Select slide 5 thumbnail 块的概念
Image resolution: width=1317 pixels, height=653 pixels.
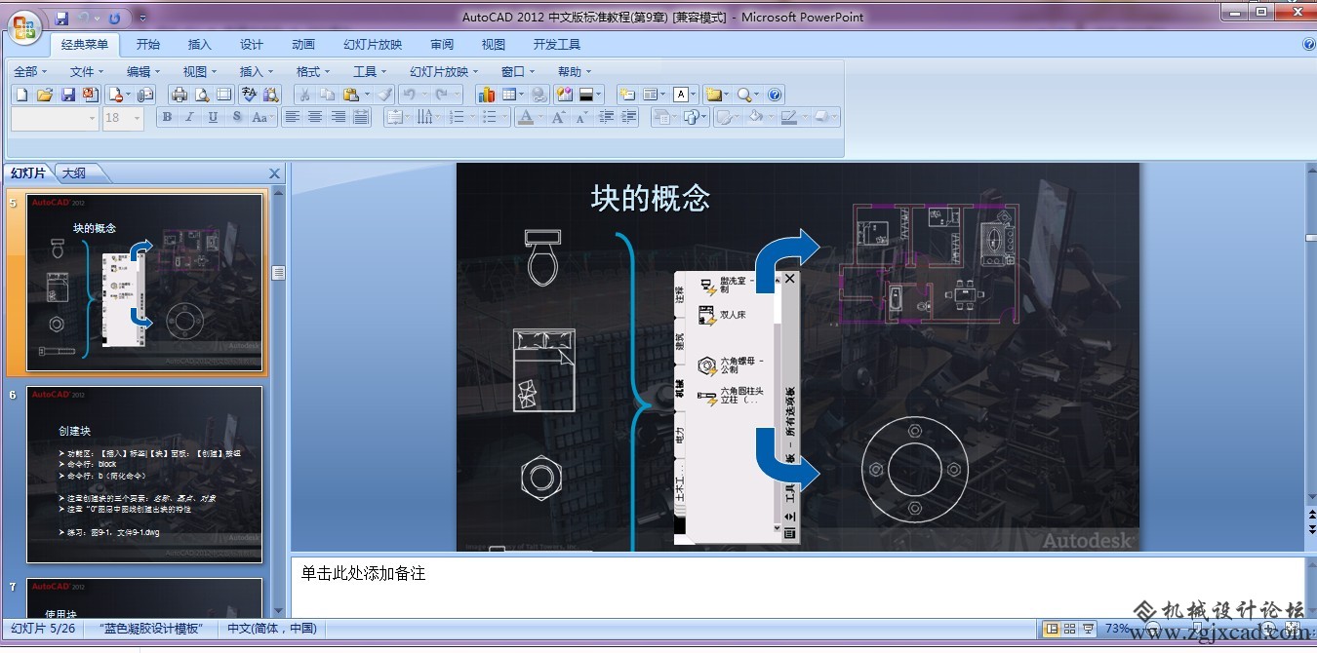[144, 283]
